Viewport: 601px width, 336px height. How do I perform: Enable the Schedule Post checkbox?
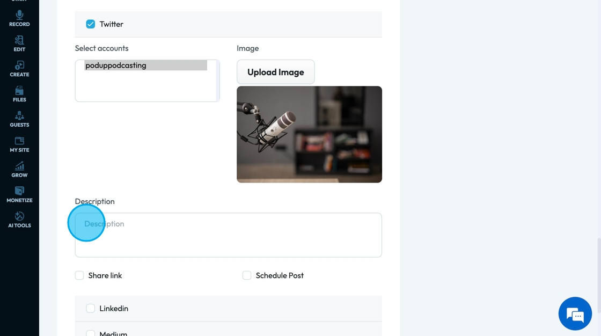tap(247, 275)
